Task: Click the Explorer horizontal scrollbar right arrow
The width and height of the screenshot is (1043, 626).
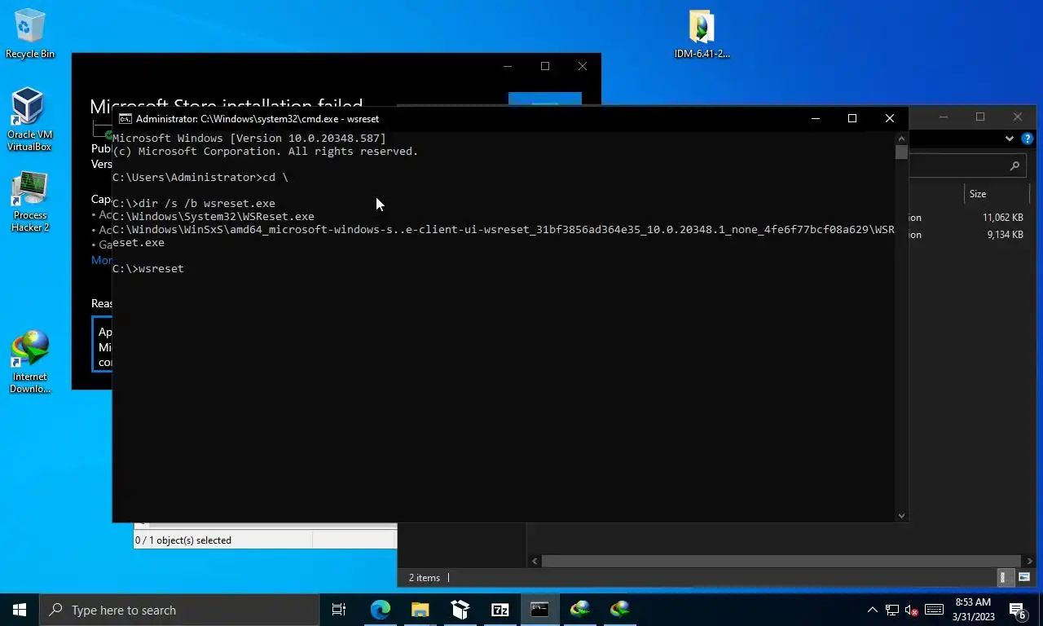Action: [x=1031, y=561]
